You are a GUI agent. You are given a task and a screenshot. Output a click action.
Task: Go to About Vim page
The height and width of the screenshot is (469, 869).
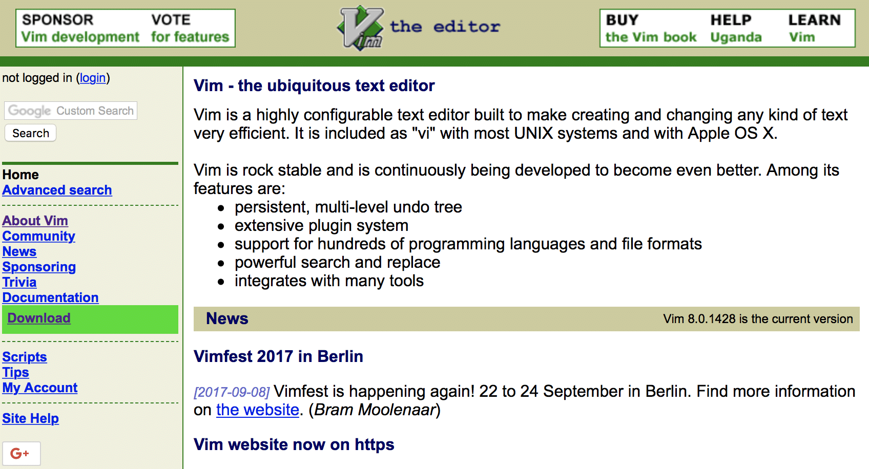click(35, 221)
